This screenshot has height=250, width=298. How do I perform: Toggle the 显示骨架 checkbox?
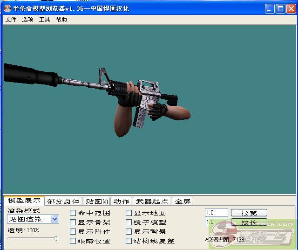point(73,222)
